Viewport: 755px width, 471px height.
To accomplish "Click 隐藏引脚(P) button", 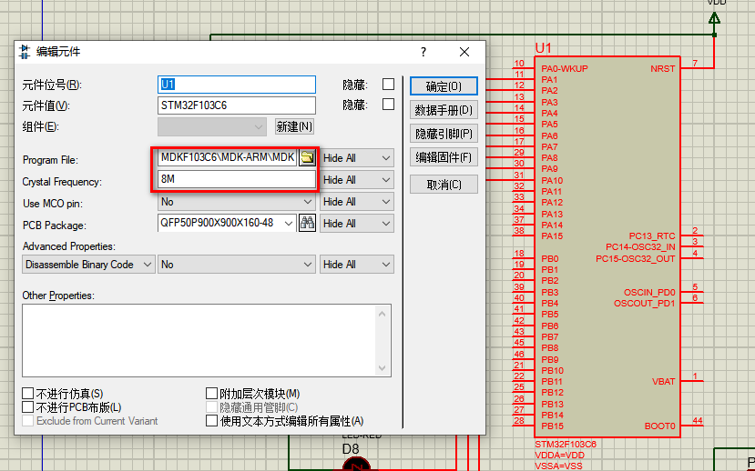I will tap(444, 134).
